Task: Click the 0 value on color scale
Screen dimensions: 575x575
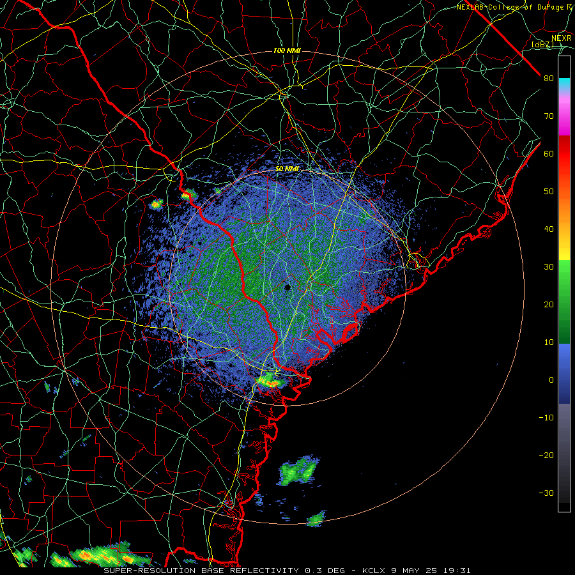Action: (551, 380)
